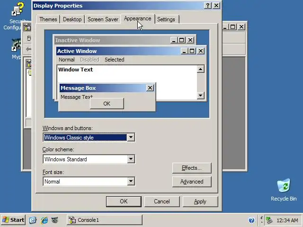Click the Advanced button
This screenshot has width=303, height=227.
click(x=192, y=182)
